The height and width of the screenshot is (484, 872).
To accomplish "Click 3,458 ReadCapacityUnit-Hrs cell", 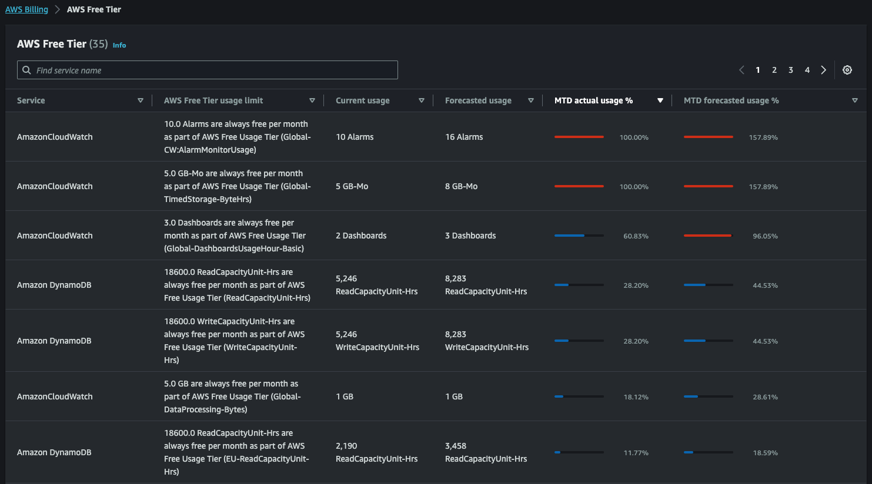I will pos(486,452).
